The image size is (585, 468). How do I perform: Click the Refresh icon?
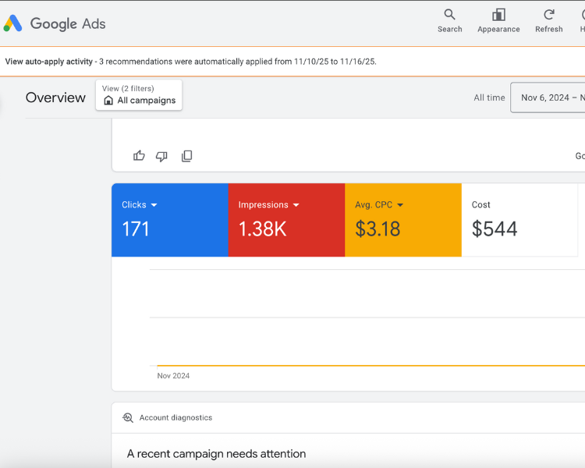548,15
